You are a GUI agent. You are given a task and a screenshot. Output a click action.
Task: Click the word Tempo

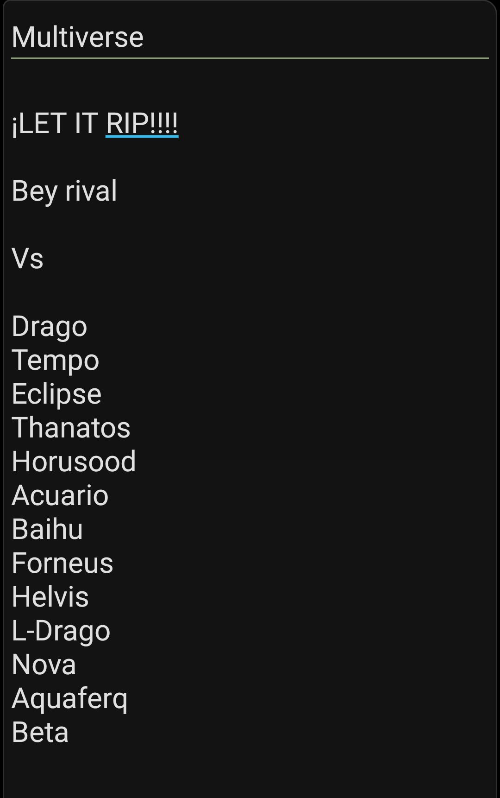pos(56,360)
